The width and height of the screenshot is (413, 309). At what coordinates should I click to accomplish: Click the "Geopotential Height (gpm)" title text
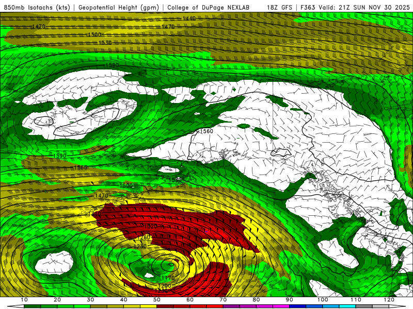119,7
